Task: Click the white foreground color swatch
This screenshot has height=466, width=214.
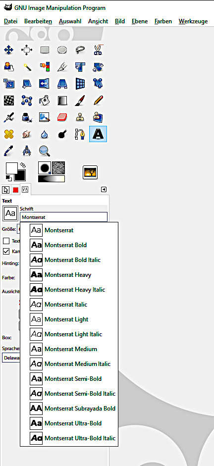Action: point(12,168)
